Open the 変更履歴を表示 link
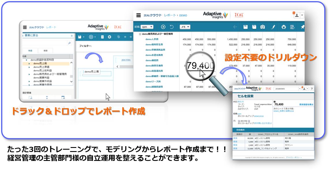 pos(306,104)
